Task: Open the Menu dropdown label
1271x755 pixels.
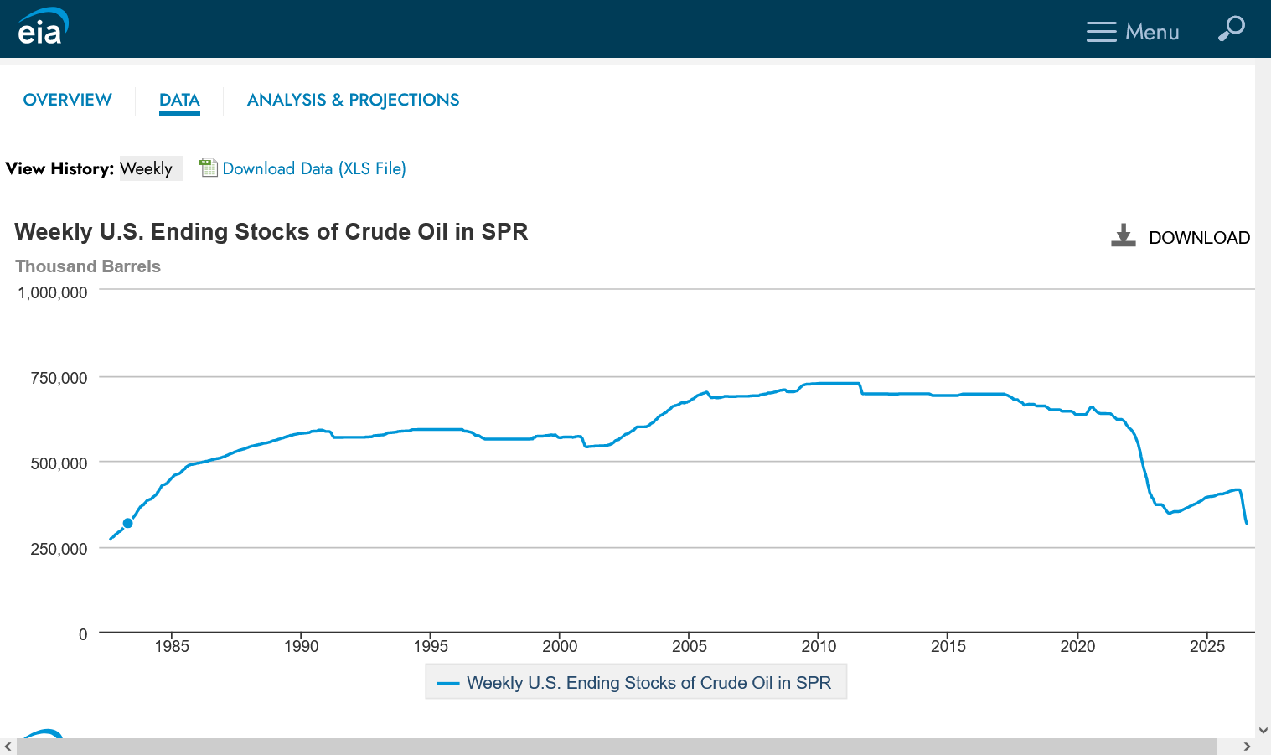Action: (1152, 32)
